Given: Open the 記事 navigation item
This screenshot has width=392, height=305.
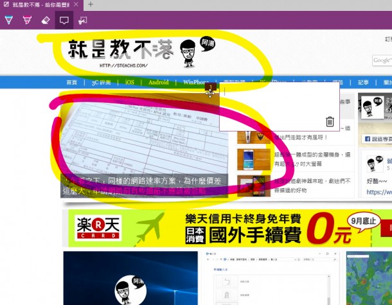Looking at the screenshot, I should 363,82.
